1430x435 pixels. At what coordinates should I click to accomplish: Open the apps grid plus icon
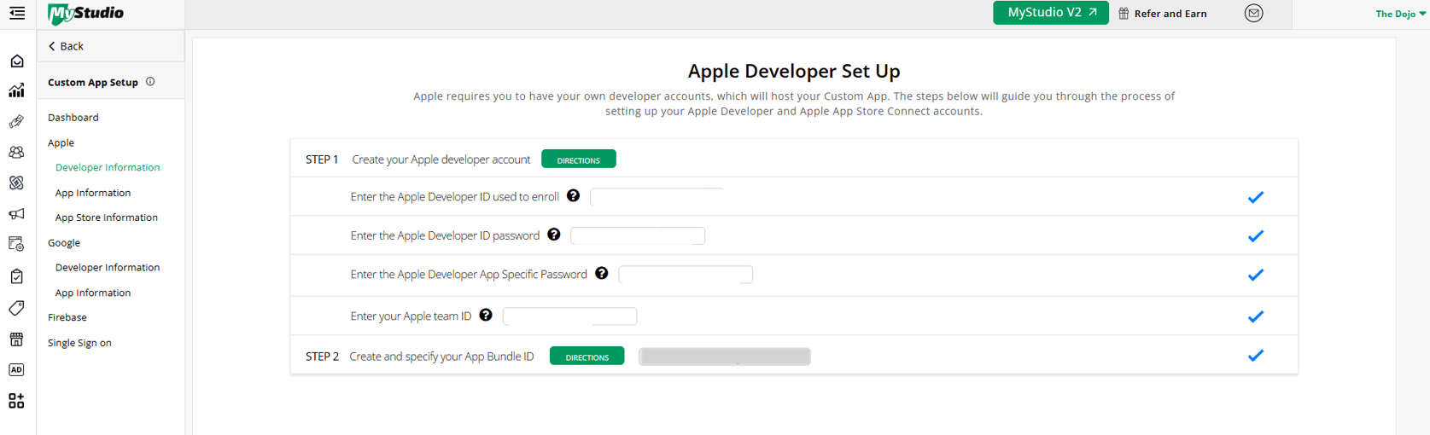click(x=16, y=401)
